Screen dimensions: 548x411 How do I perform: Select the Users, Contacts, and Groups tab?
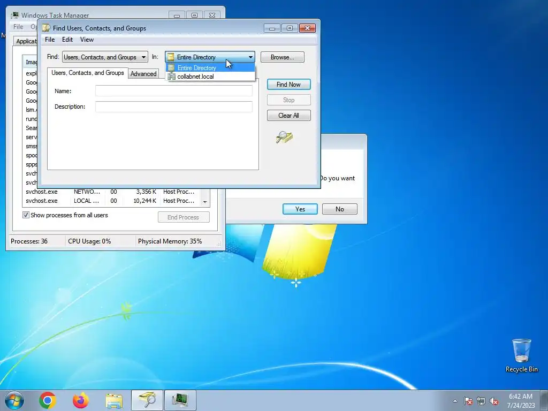[87, 73]
